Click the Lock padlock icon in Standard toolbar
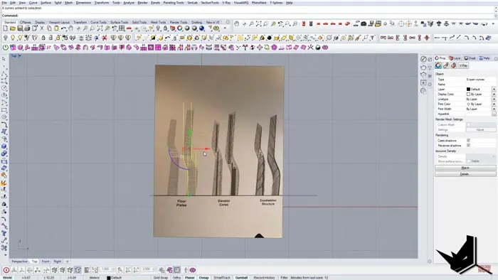This screenshot has width=498, height=280. point(165,28)
